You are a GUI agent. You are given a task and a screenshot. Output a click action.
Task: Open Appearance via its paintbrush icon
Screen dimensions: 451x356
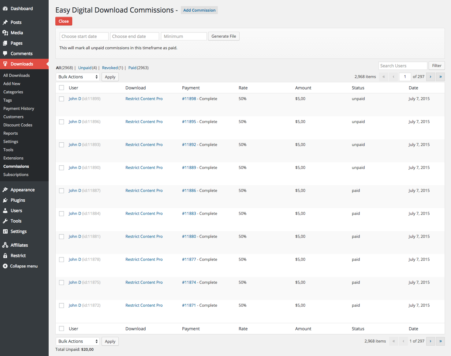coord(5,190)
